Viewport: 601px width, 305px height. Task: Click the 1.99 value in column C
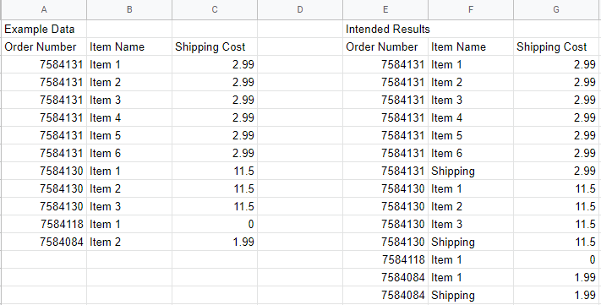(215, 242)
